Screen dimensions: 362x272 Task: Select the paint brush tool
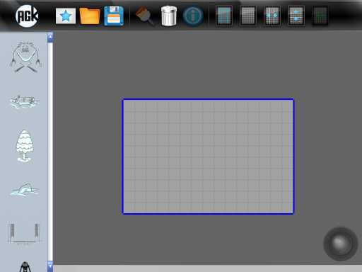[x=145, y=16]
